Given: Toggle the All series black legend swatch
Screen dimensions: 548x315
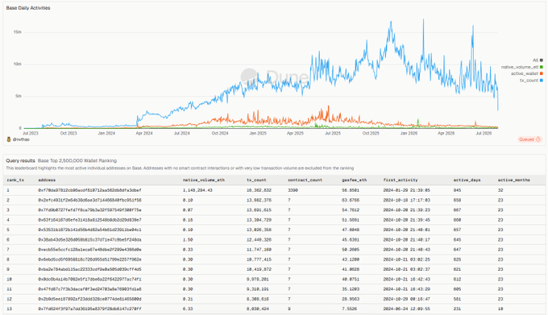Looking at the screenshot, I should (x=542, y=60).
